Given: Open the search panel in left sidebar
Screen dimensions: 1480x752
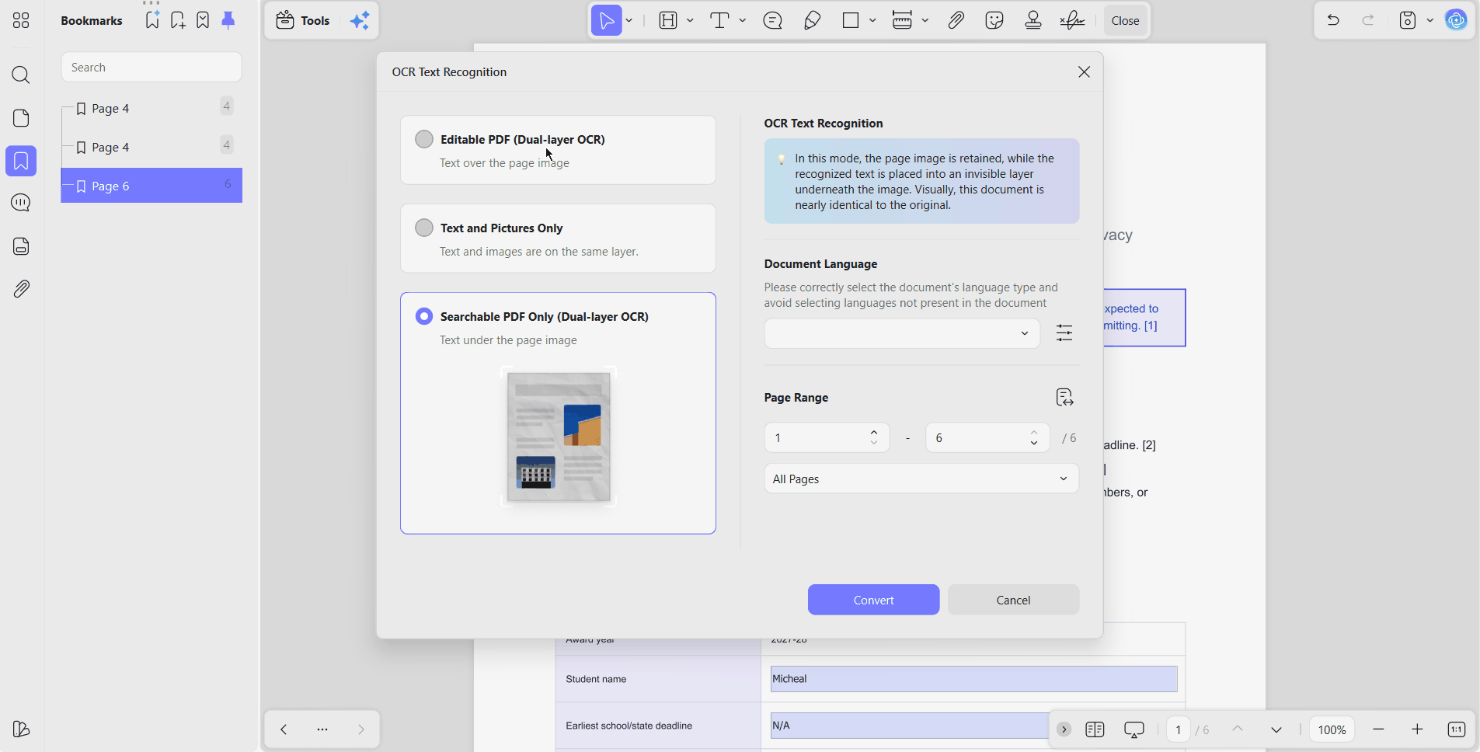Looking at the screenshot, I should (x=21, y=75).
